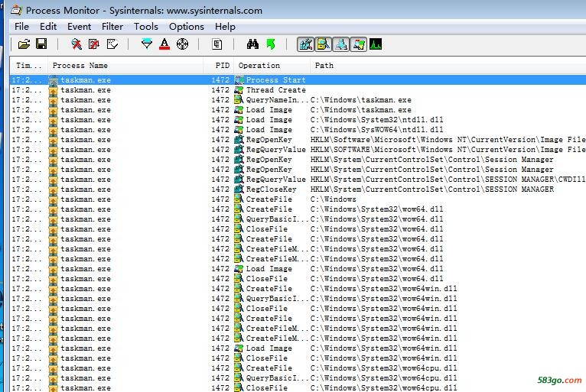This screenshot has width=586, height=392.
Task: Toggle Show File System Activity button
Action: point(324,44)
